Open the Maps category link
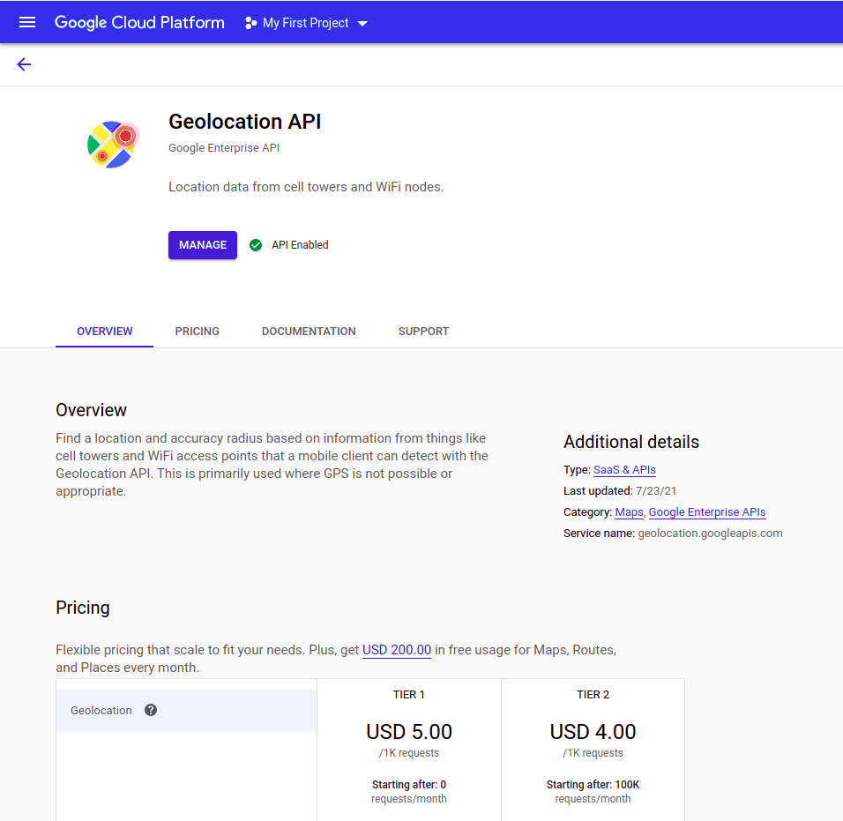The width and height of the screenshot is (843, 821). point(629,512)
